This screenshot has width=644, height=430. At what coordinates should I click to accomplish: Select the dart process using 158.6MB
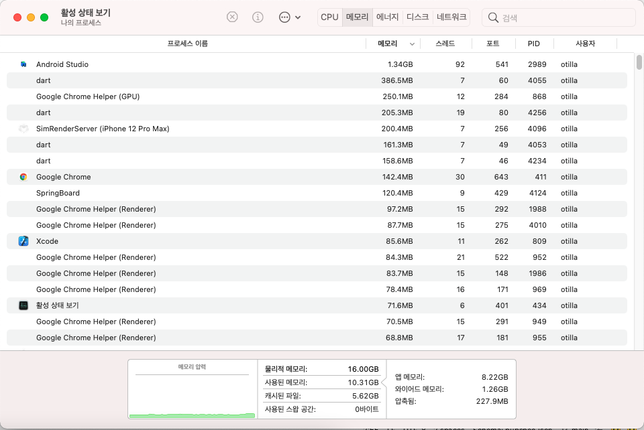[x=317, y=161]
